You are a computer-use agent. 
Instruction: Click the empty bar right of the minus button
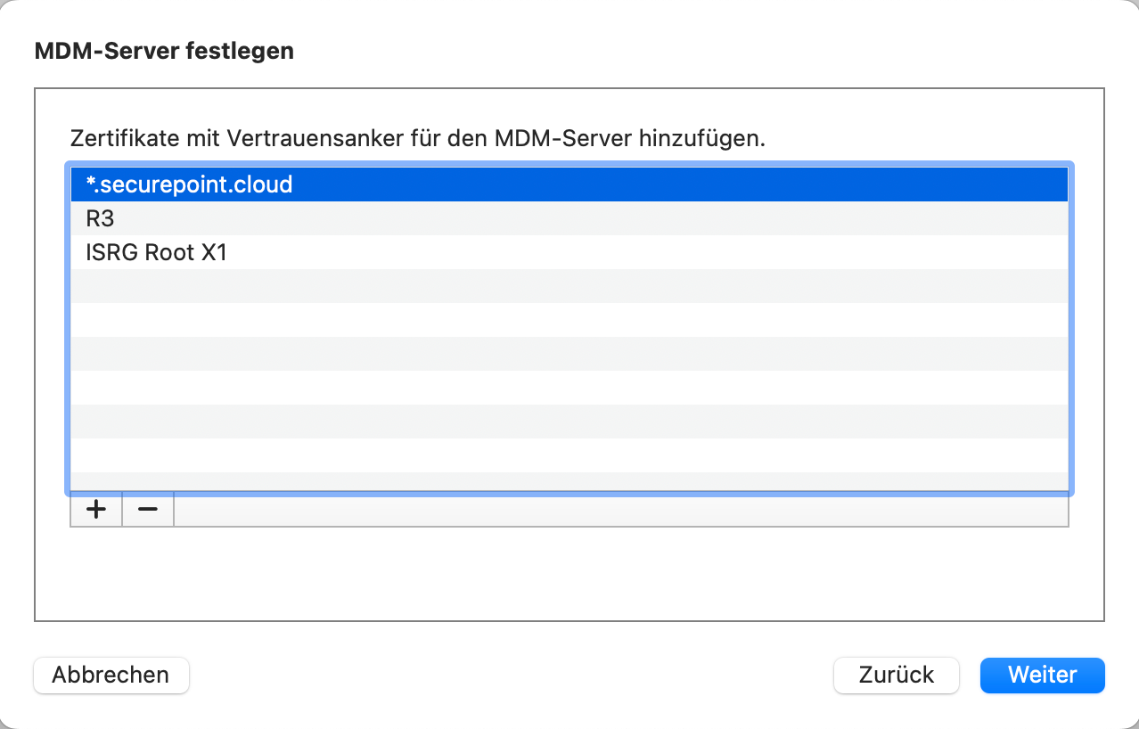click(620, 510)
